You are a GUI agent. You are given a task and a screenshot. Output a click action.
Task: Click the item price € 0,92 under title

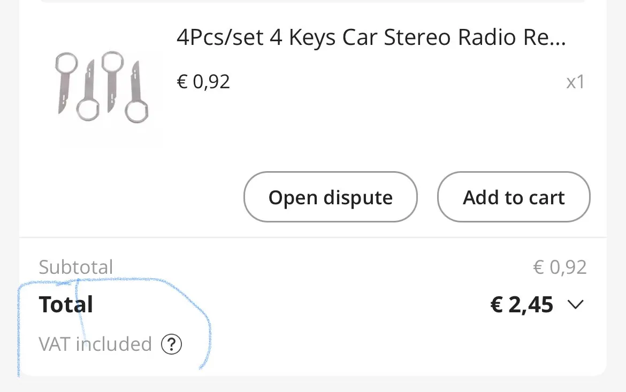[203, 82]
